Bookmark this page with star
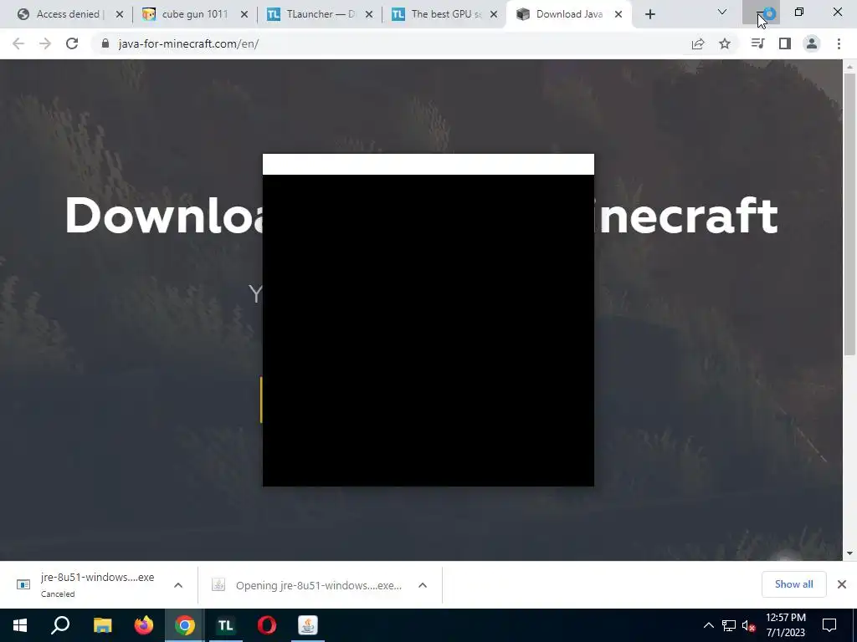The image size is (857, 642). pos(725,43)
